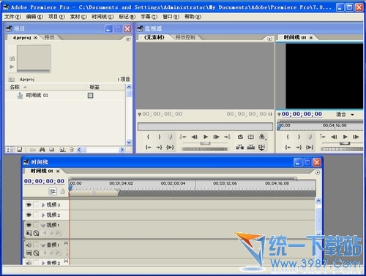
Task: Switch to the 特效 tab in Project panel
Action: (49, 37)
